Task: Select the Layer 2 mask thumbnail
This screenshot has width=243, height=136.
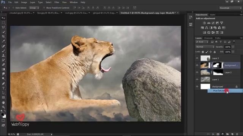Action: [x=218, y=72]
